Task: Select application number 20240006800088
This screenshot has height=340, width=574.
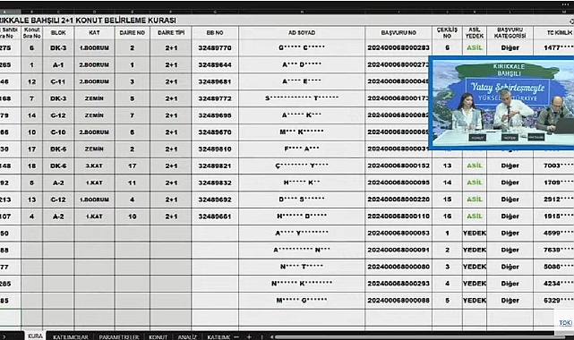Action: tap(398, 300)
